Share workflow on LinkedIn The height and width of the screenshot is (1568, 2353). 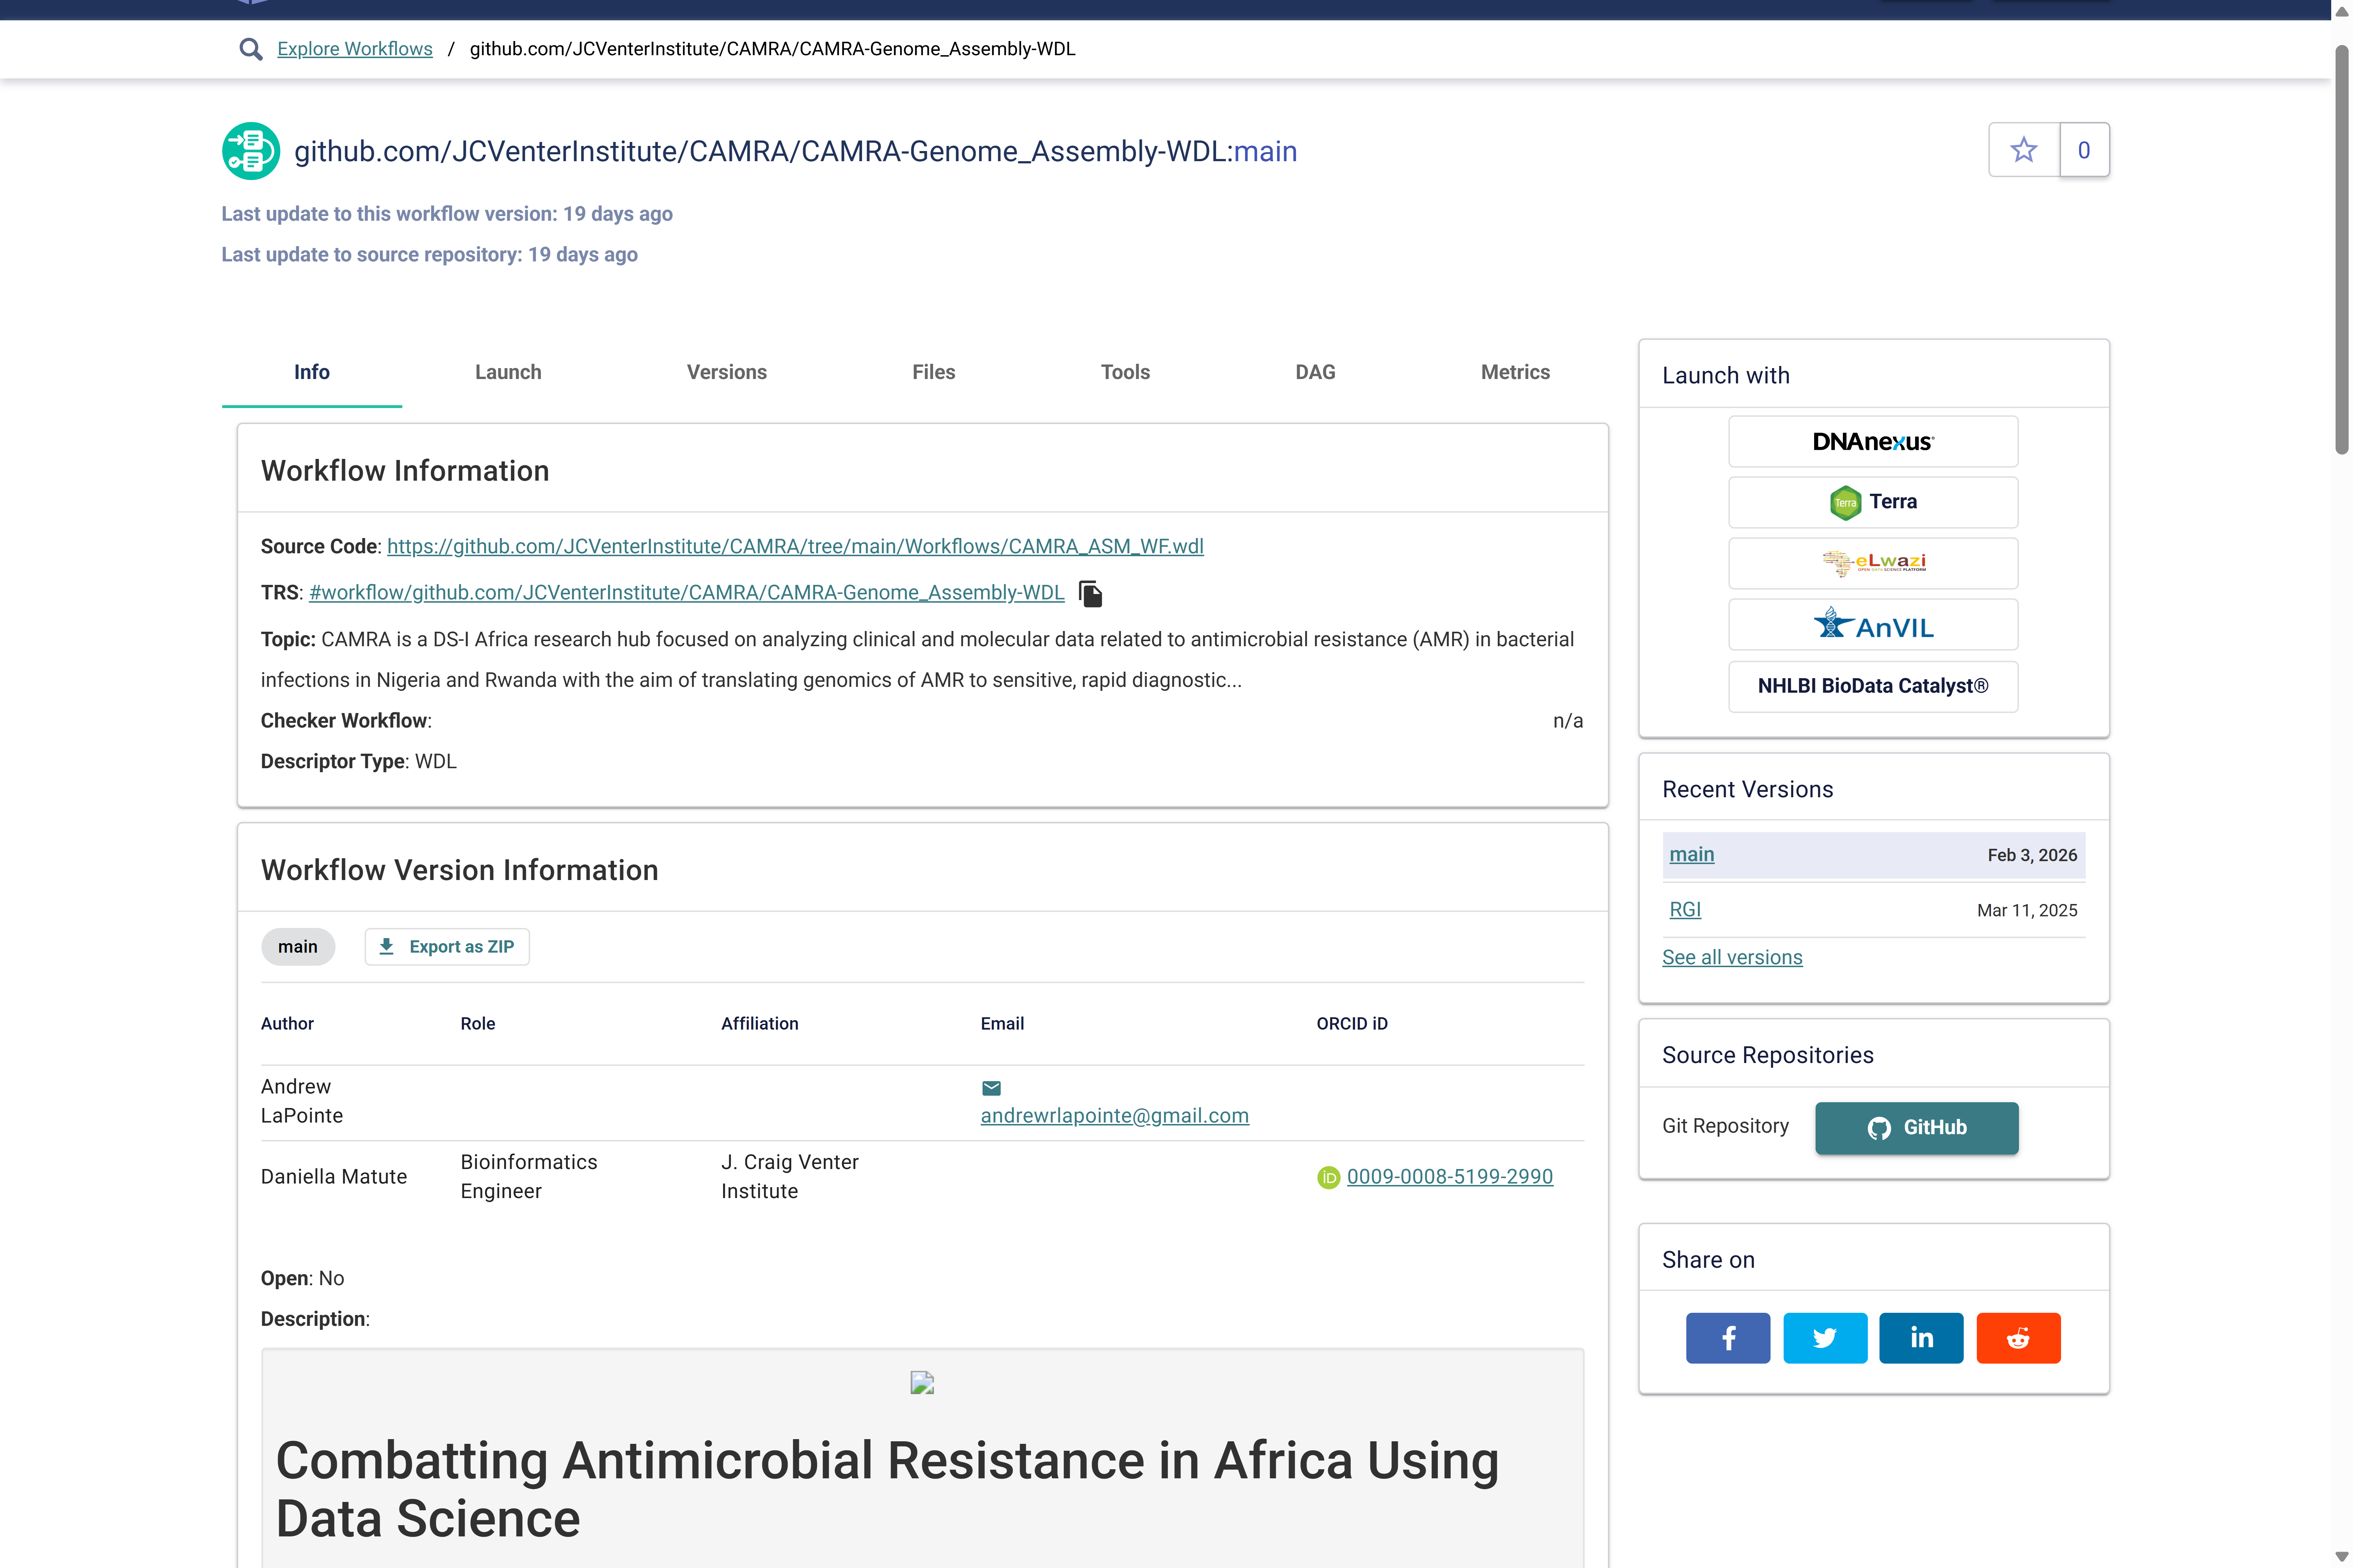coord(1920,1338)
